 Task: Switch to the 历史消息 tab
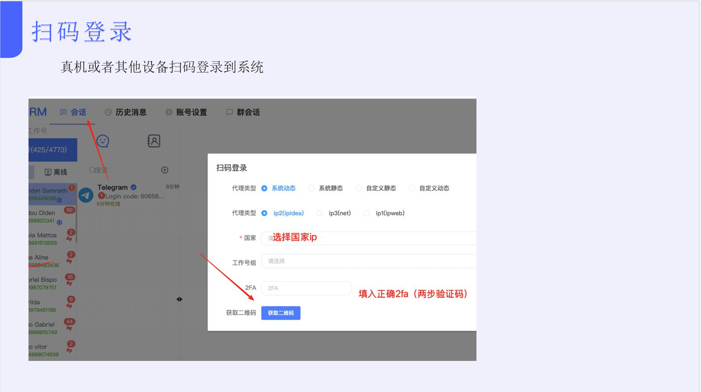click(x=131, y=112)
